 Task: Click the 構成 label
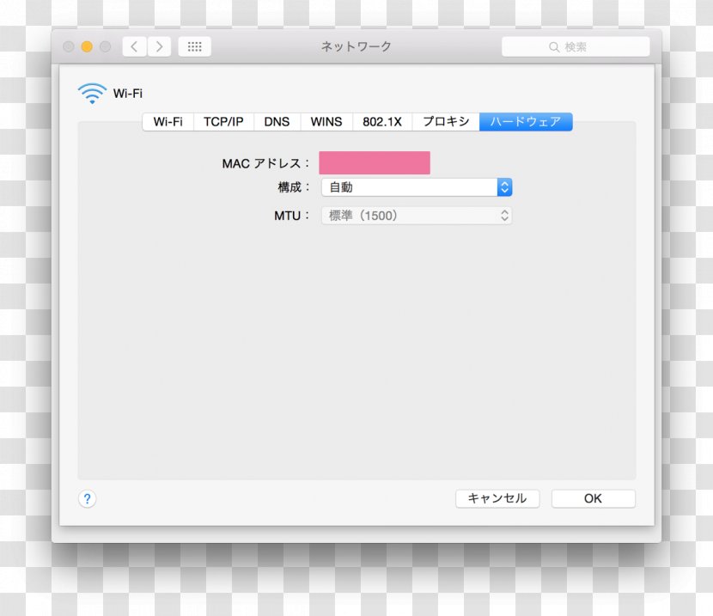(x=294, y=187)
